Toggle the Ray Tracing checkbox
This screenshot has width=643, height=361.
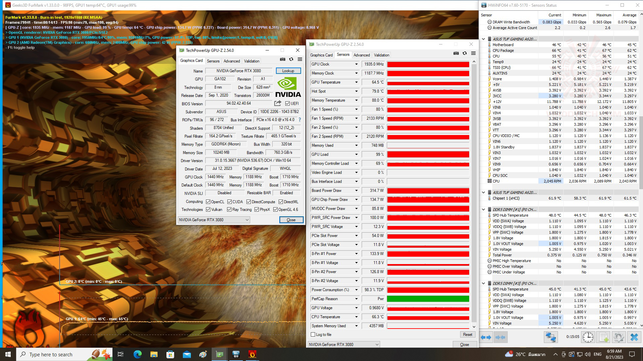[x=229, y=210]
